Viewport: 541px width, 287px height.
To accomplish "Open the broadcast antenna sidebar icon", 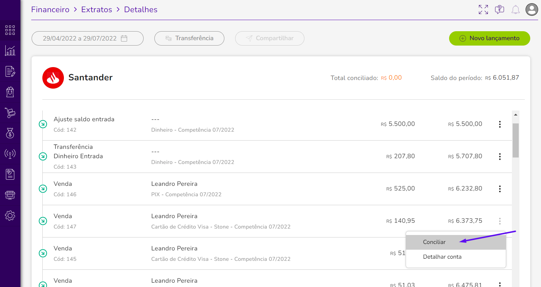I will 10,154.
